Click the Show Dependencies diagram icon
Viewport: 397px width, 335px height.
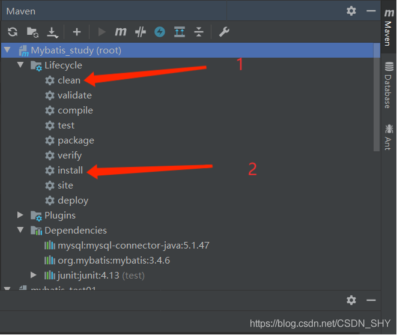pyautogui.click(x=179, y=32)
